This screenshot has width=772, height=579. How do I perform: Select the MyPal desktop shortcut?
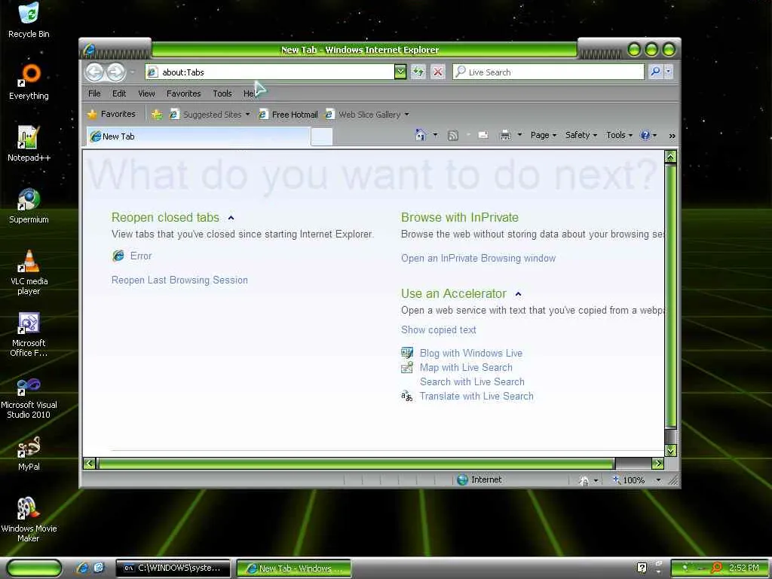pyautogui.click(x=29, y=453)
